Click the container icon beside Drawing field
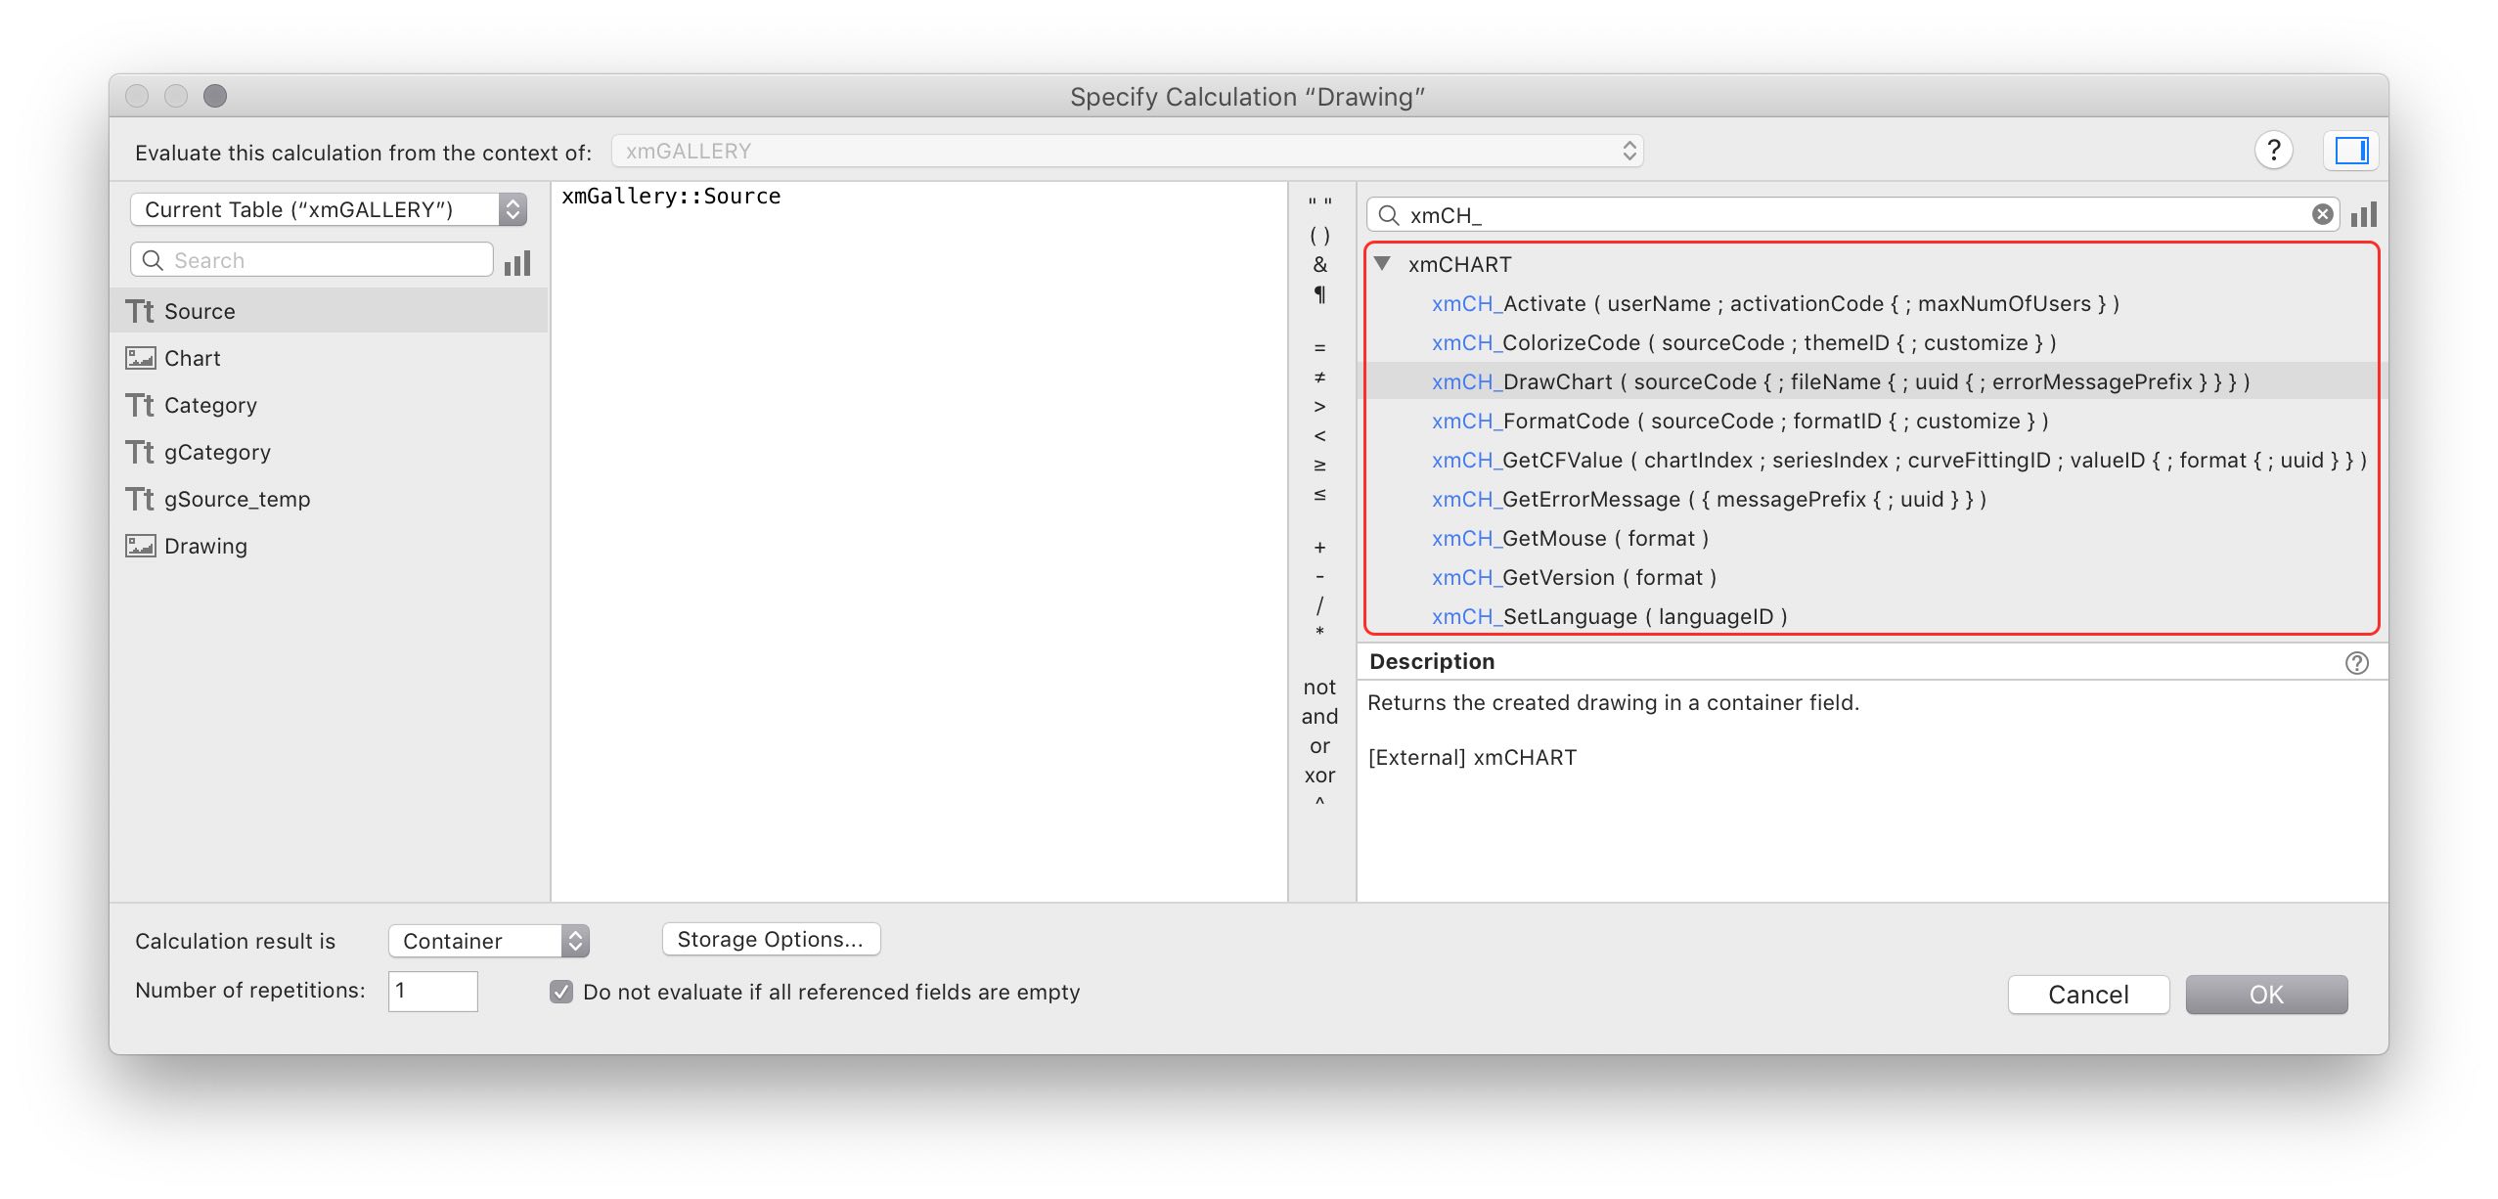2498x1199 pixels. tap(140, 546)
